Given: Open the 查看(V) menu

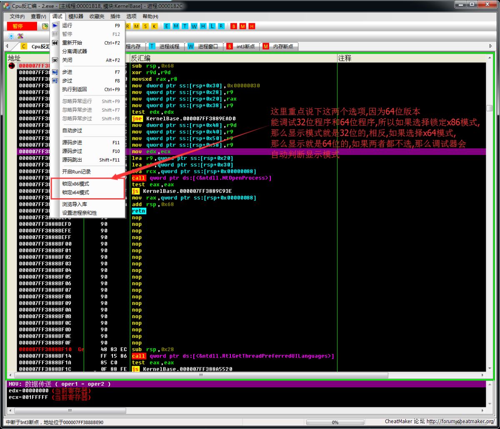Looking at the screenshot, I should click(38, 16).
